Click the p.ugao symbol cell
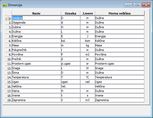 [x=71, y=64]
